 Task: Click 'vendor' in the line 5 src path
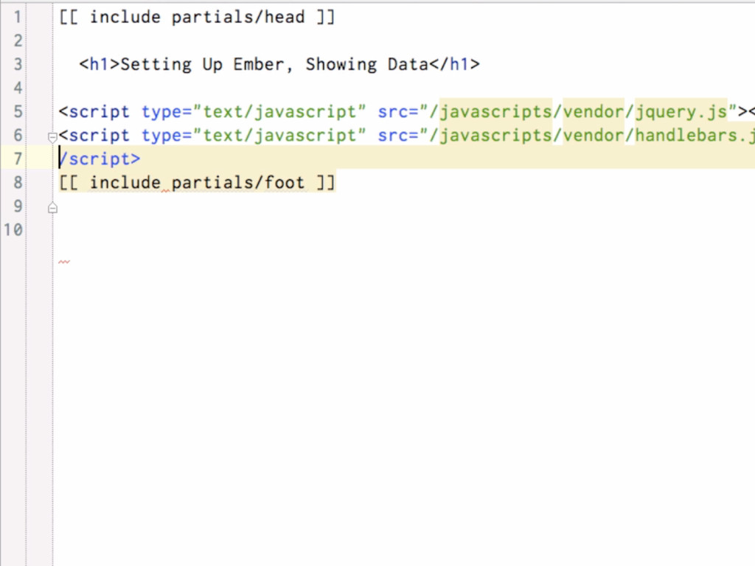click(594, 112)
